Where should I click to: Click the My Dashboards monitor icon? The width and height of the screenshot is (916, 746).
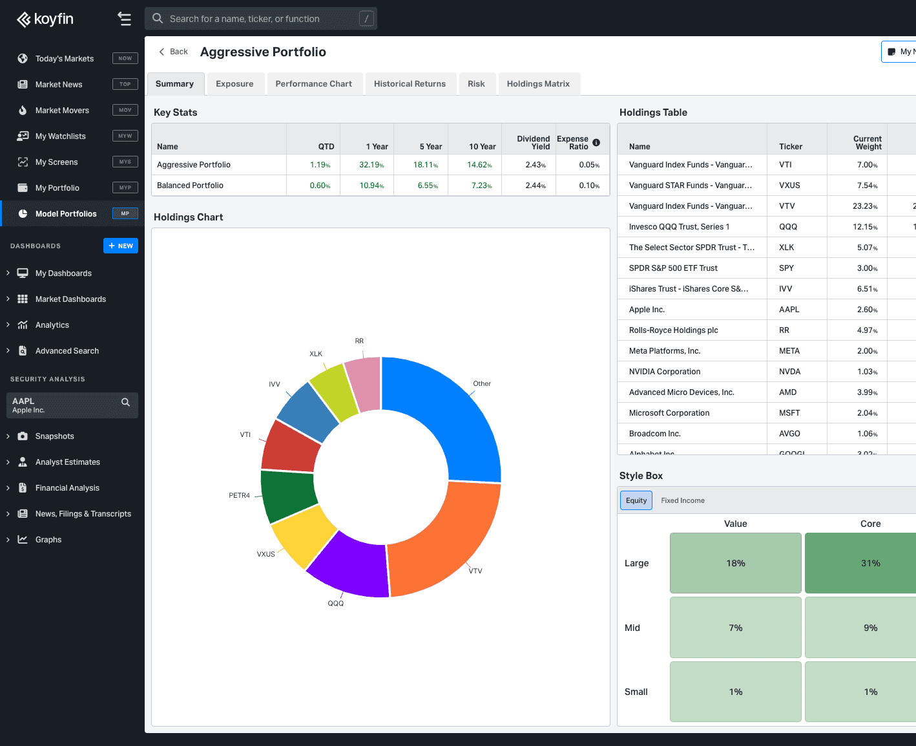[x=23, y=273]
